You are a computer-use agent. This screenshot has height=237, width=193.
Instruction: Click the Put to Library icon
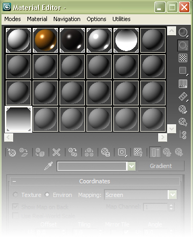pyautogui.click(x=105, y=152)
